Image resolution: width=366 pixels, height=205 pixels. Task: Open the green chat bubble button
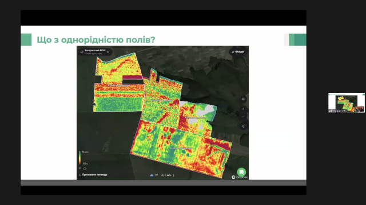241,172
